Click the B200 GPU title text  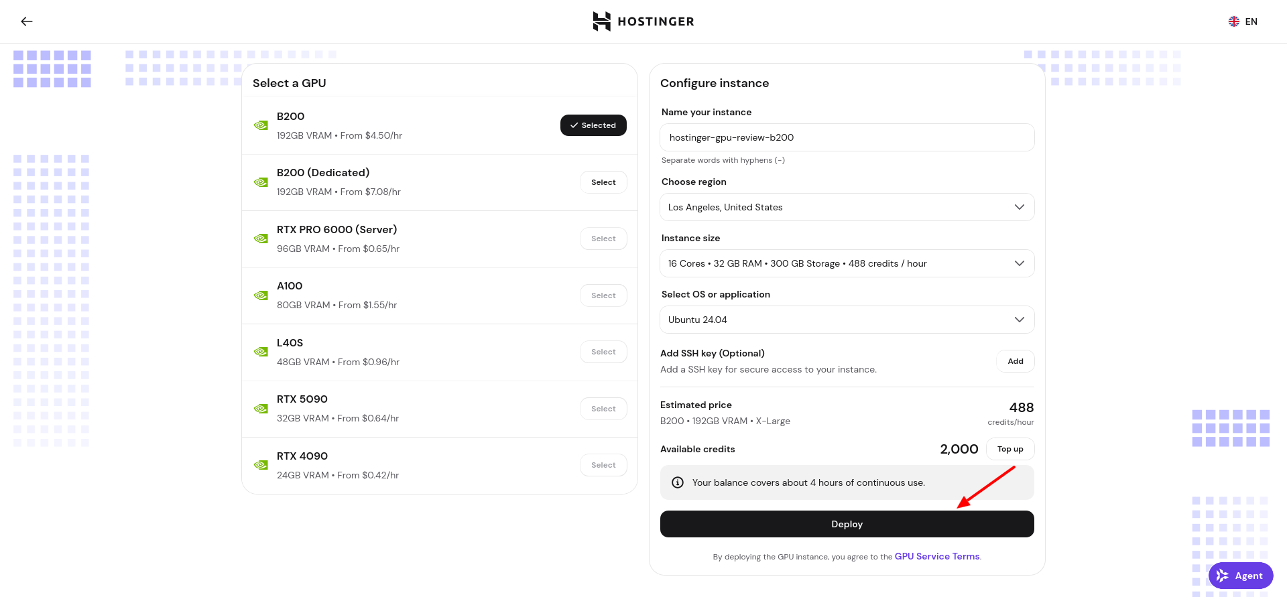(x=290, y=117)
